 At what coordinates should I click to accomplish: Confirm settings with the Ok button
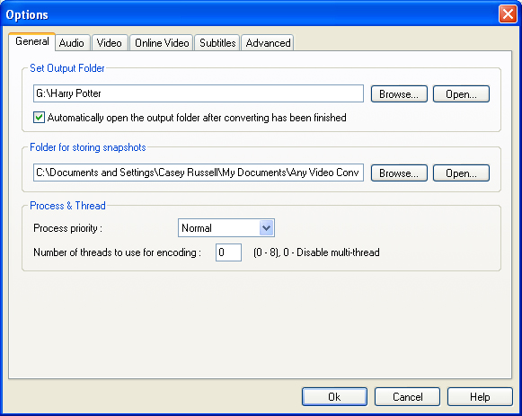pyautogui.click(x=334, y=397)
